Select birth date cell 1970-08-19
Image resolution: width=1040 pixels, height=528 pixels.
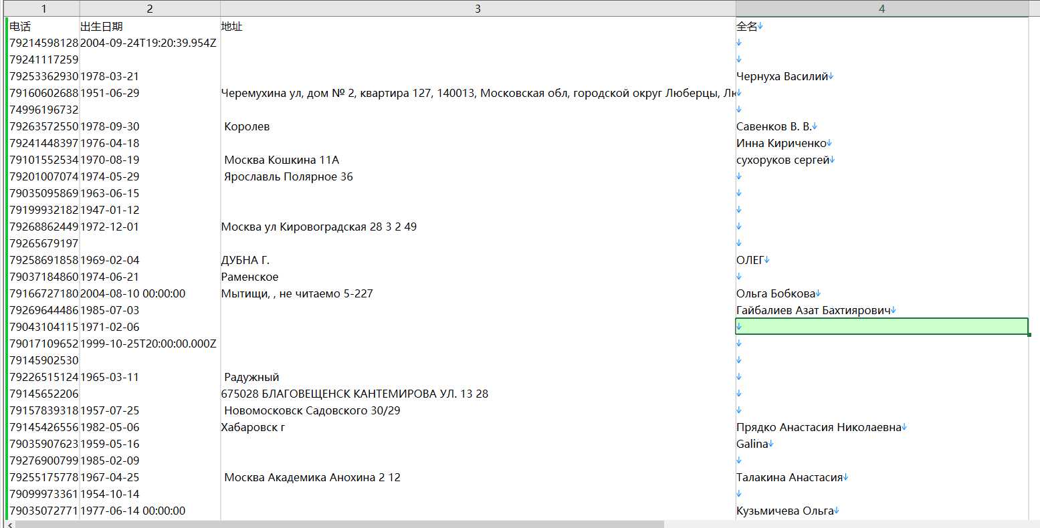150,160
